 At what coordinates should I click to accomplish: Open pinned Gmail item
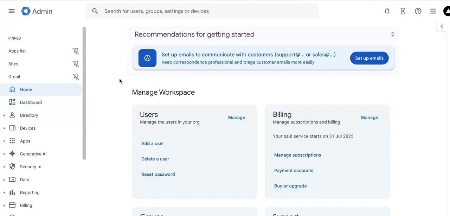14,77
